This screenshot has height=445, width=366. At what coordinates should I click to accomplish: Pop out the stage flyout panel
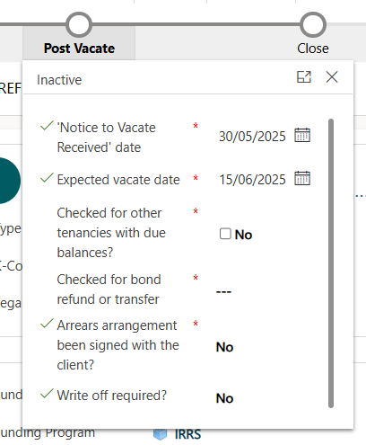click(x=304, y=77)
